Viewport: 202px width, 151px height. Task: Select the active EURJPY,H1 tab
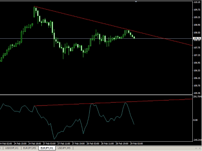47,148
